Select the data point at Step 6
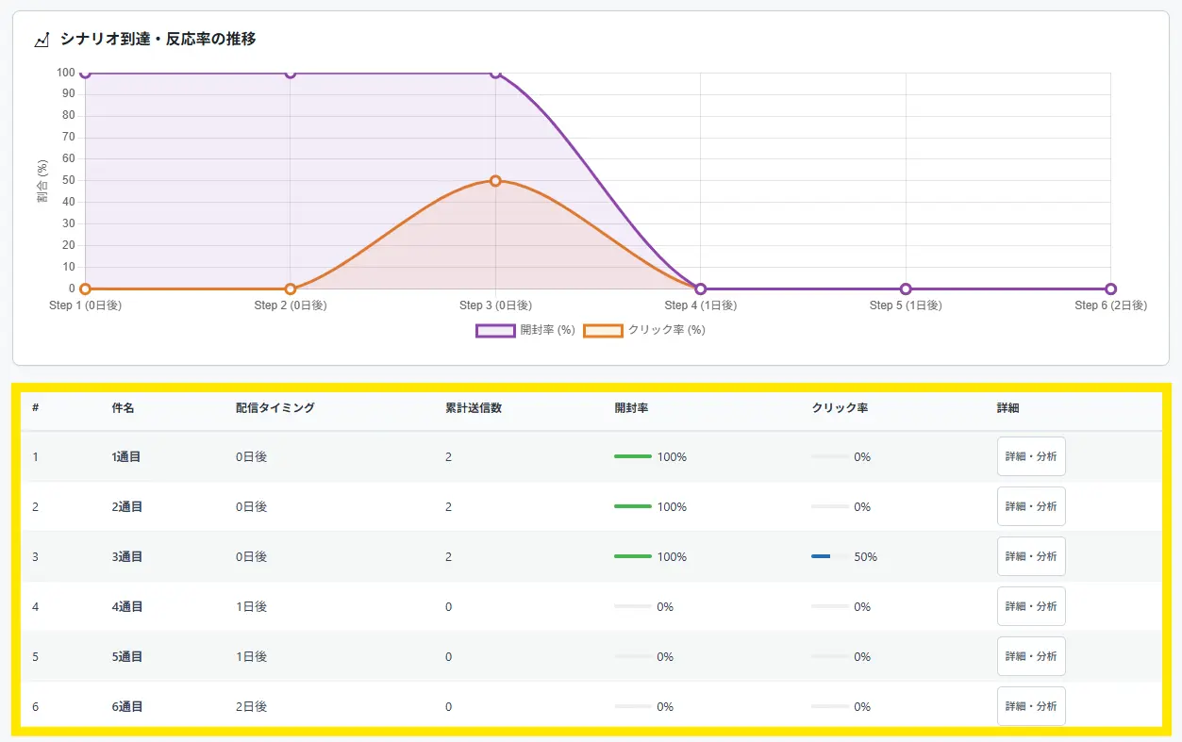This screenshot has height=742, width=1182. 1110,289
